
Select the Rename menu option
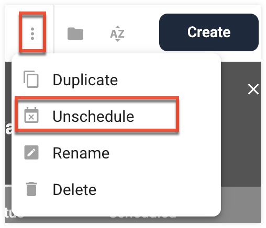tap(116, 153)
